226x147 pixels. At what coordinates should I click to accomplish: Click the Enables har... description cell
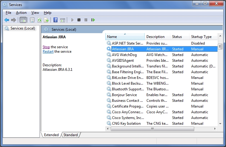click(x=157, y=95)
